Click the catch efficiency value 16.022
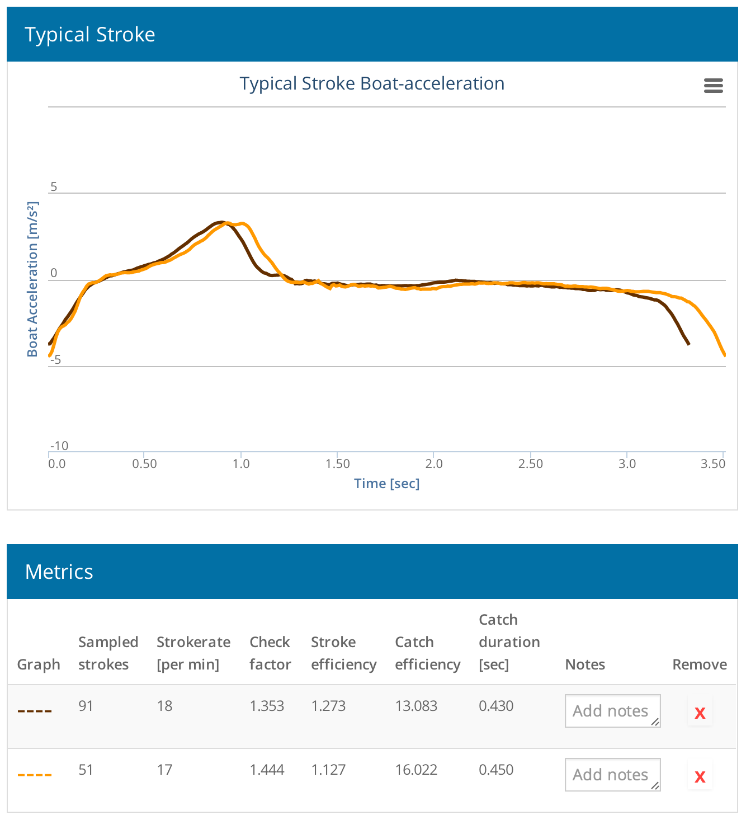 pyautogui.click(x=416, y=770)
